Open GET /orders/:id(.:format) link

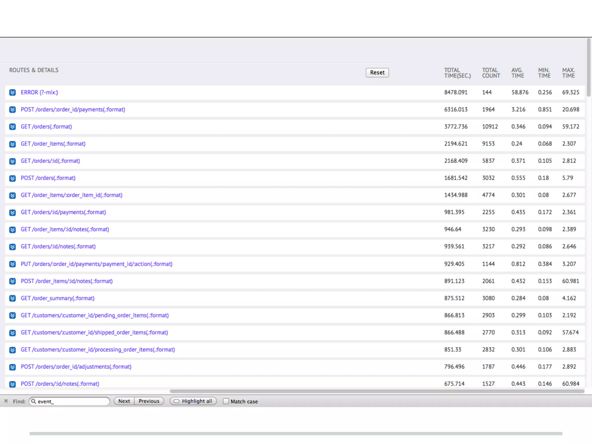[50, 161]
